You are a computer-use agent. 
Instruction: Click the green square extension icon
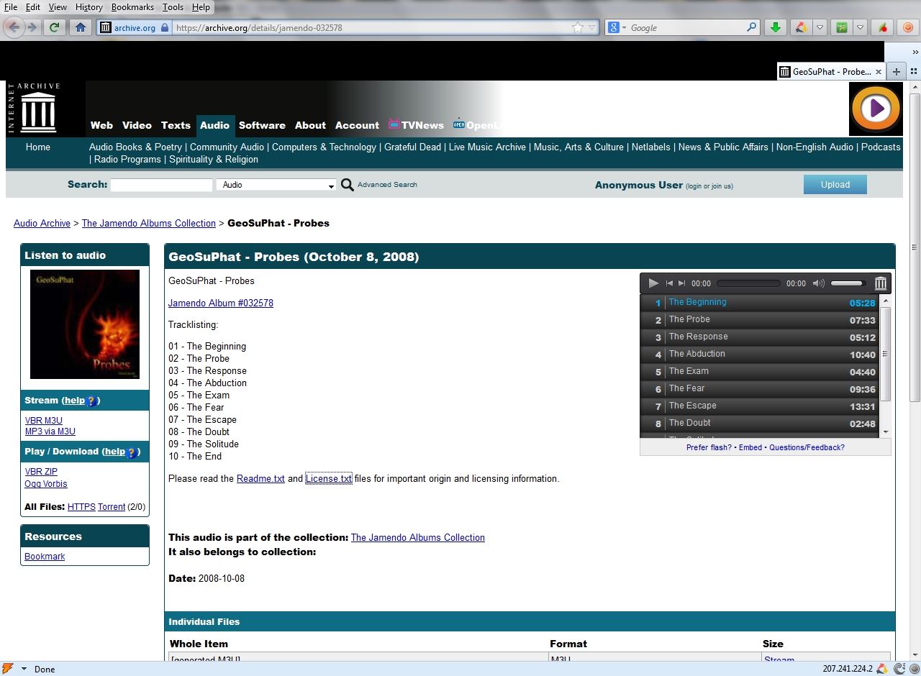pyautogui.click(x=841, y=27)
